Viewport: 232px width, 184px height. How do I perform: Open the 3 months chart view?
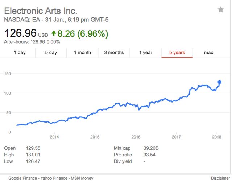click(x=114, y=53)
